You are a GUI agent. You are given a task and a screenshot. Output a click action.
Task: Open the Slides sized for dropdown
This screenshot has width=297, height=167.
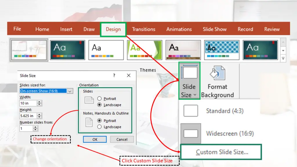(69, 91)
